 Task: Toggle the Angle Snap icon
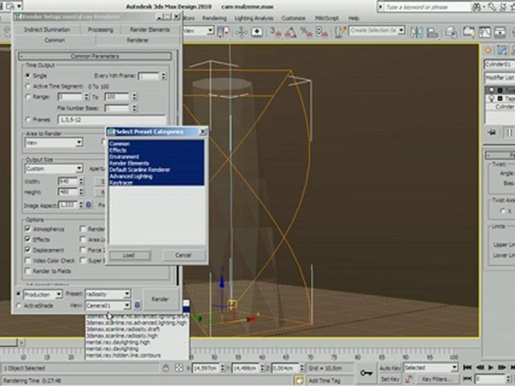pyautogui.click(x=291, y=32)
